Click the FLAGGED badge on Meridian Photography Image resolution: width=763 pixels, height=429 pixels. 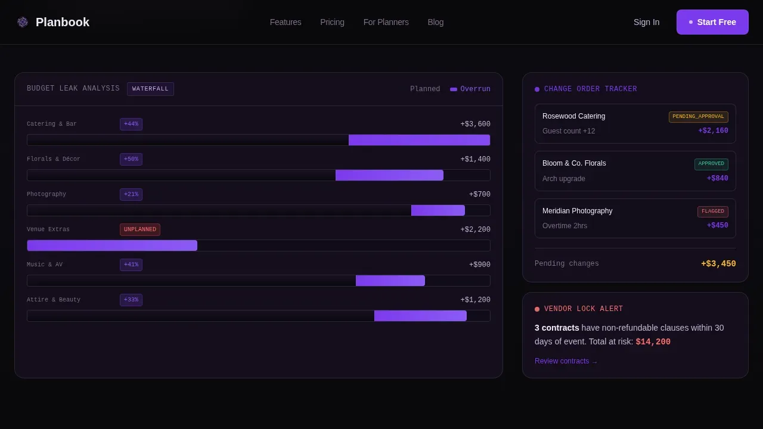click(x=713, y=212)
